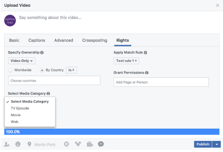The height and width of the screenshot is (152, 223).
Task: Switch to the Advanced tab
Action: tap(64, 40)
